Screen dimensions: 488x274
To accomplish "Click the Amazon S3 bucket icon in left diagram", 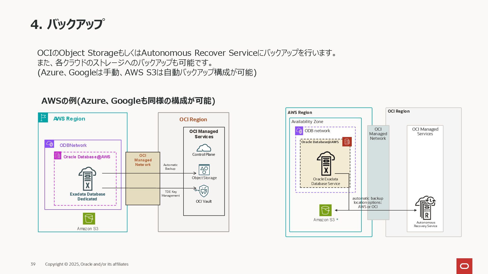I will pyautogui.click(x=89, y=219).
